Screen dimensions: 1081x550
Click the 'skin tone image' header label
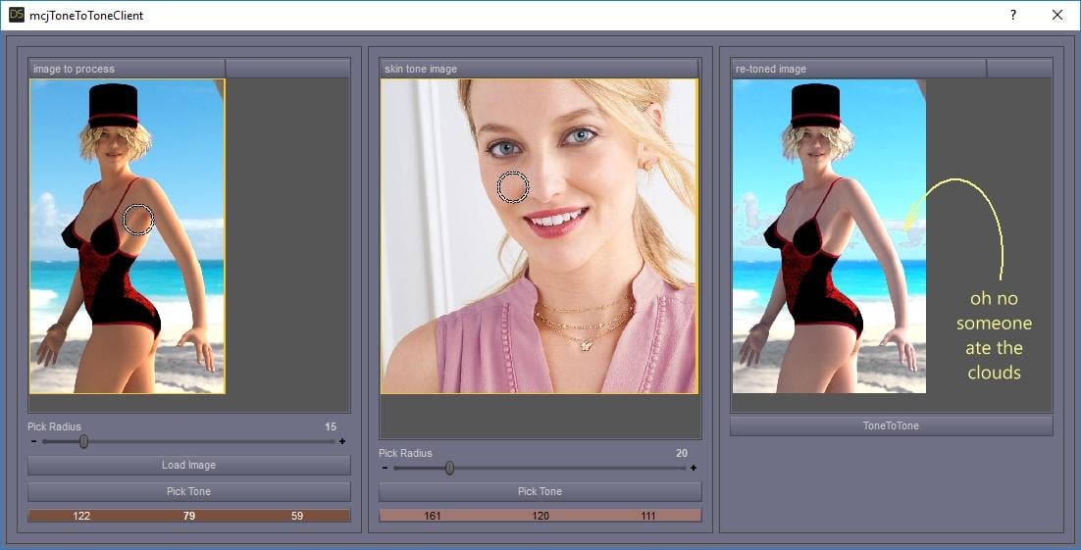click(421, 69)
